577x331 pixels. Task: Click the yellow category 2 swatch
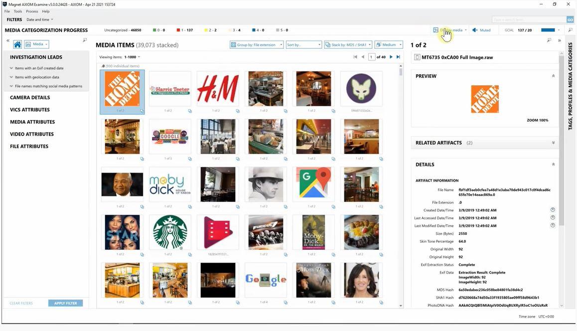click(x=206, y=30)
